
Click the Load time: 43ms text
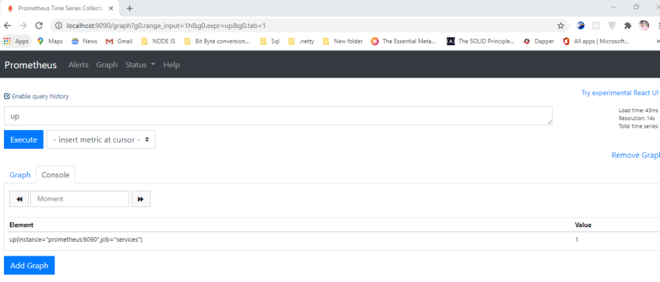point(638,111)
